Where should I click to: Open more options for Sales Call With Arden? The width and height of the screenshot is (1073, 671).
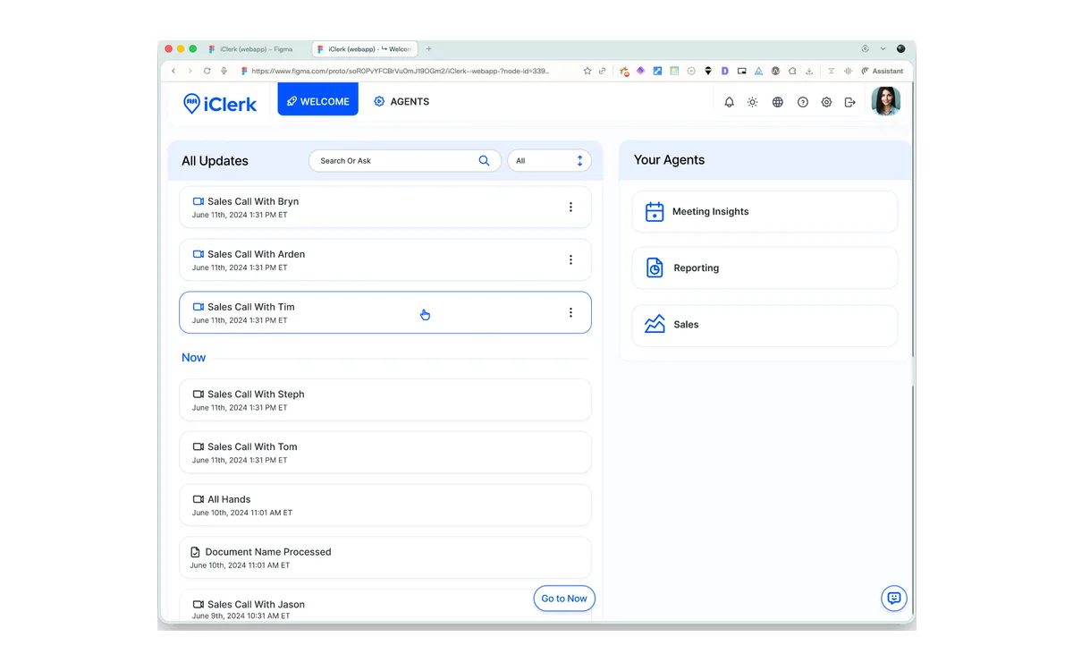pyautogui.click(x=570, y=260)
